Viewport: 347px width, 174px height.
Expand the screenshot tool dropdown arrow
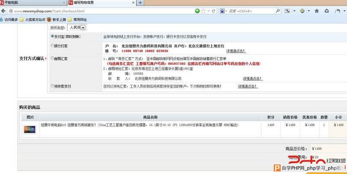[x=294, y=11]
